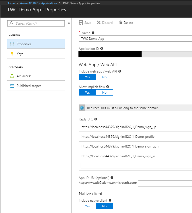Click the Published scopes list icon
The height and width of the screenshot is (213, 192).
click(x=12, y=86)
